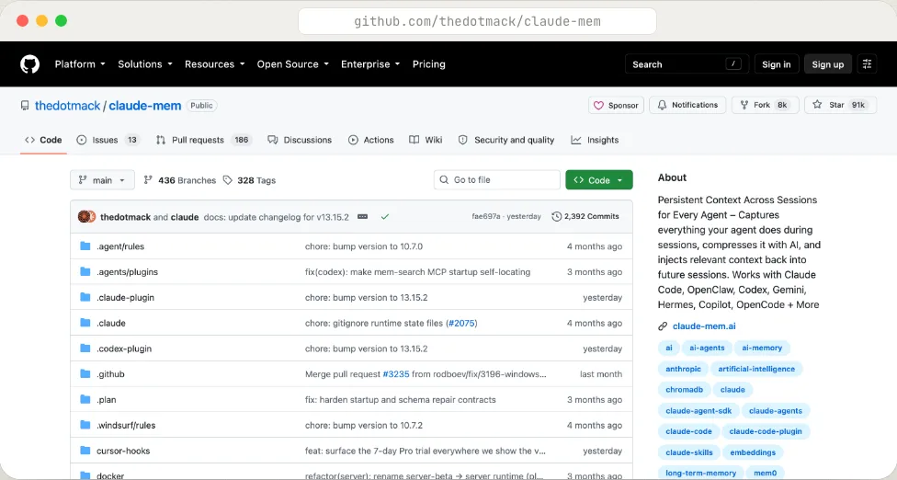Click slash shortcut icon in Search
This screenshot has width=897, height=480.
coord(733,64)
